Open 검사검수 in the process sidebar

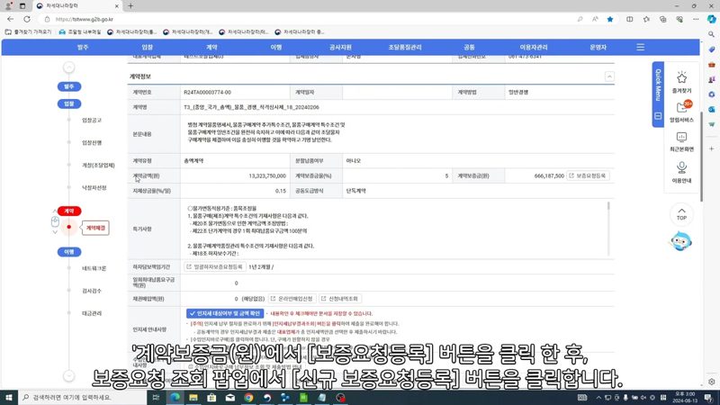tap(92, 291)
